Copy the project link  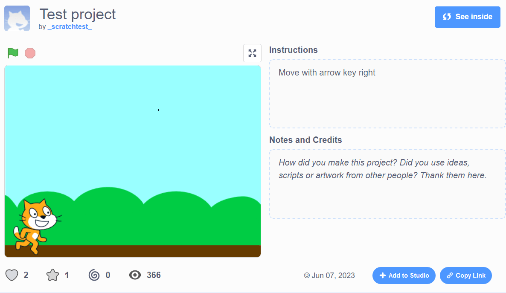[465, 276]
